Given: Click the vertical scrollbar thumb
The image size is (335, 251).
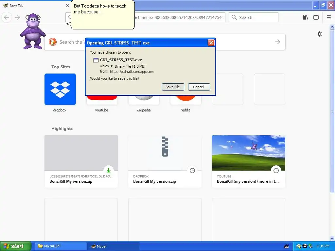Looking at the screenshot, I should pyautogui.click(x=332, y=111).
